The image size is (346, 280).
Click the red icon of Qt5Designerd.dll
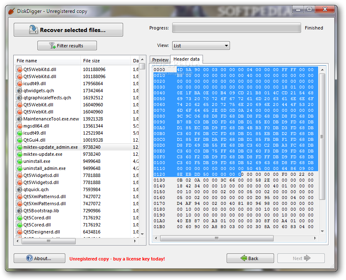(x=20, y=232)
